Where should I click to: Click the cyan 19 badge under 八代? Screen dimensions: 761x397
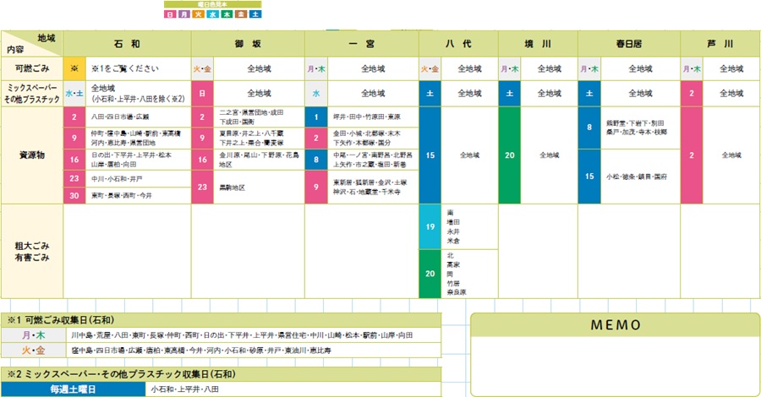(x=430, y=226)
